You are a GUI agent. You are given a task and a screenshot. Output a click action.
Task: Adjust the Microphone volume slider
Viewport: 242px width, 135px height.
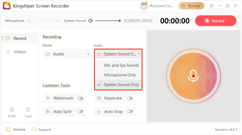click(x=46, y=20)
